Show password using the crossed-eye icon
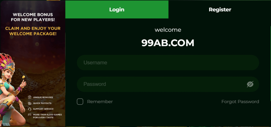This screenshot has height=127, width=271. (250, 84)
